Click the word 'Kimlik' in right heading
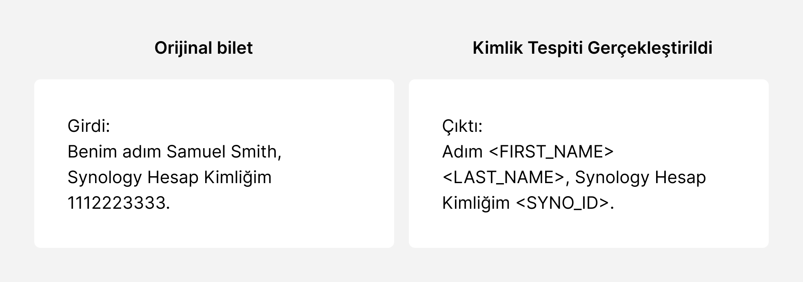The image size is (803, 282). pyautogui.click(x=498, y=48)
